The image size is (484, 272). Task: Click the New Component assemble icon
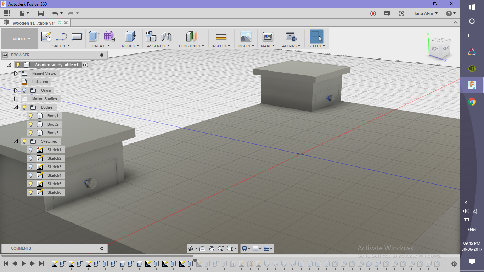click(x=151, y=36)
